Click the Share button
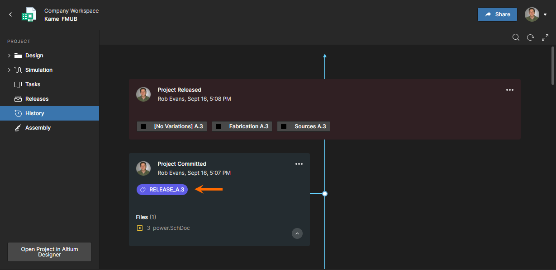 497,14
